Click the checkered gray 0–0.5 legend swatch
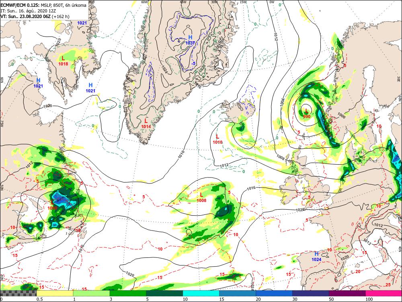 click(x=18, y=293)
